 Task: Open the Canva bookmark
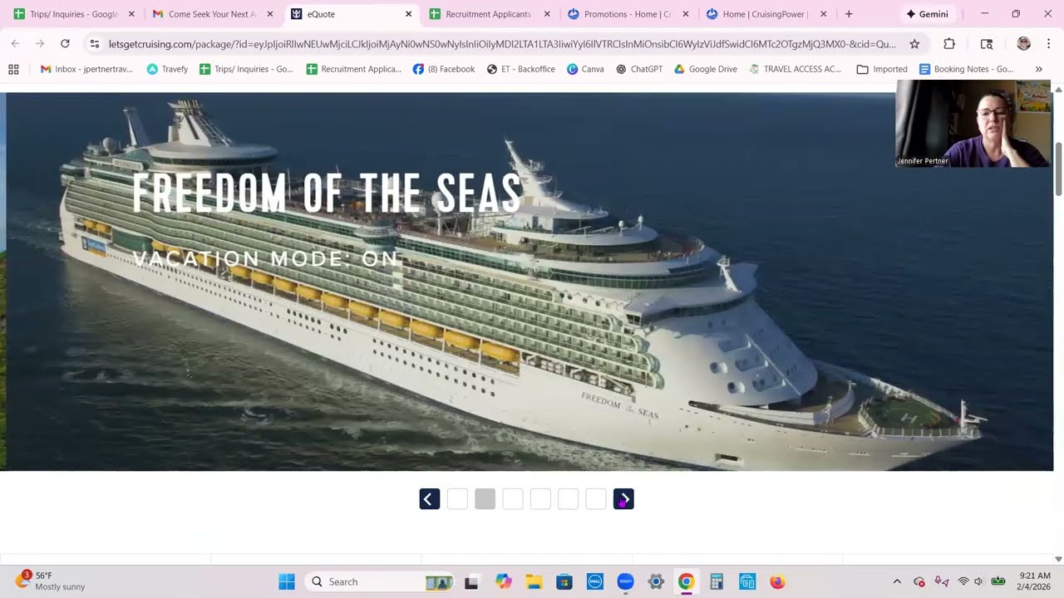tap(585, 69)
